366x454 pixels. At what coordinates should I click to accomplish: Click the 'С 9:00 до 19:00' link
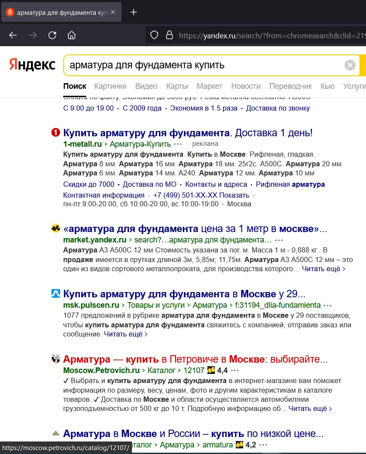pos(88,108)
